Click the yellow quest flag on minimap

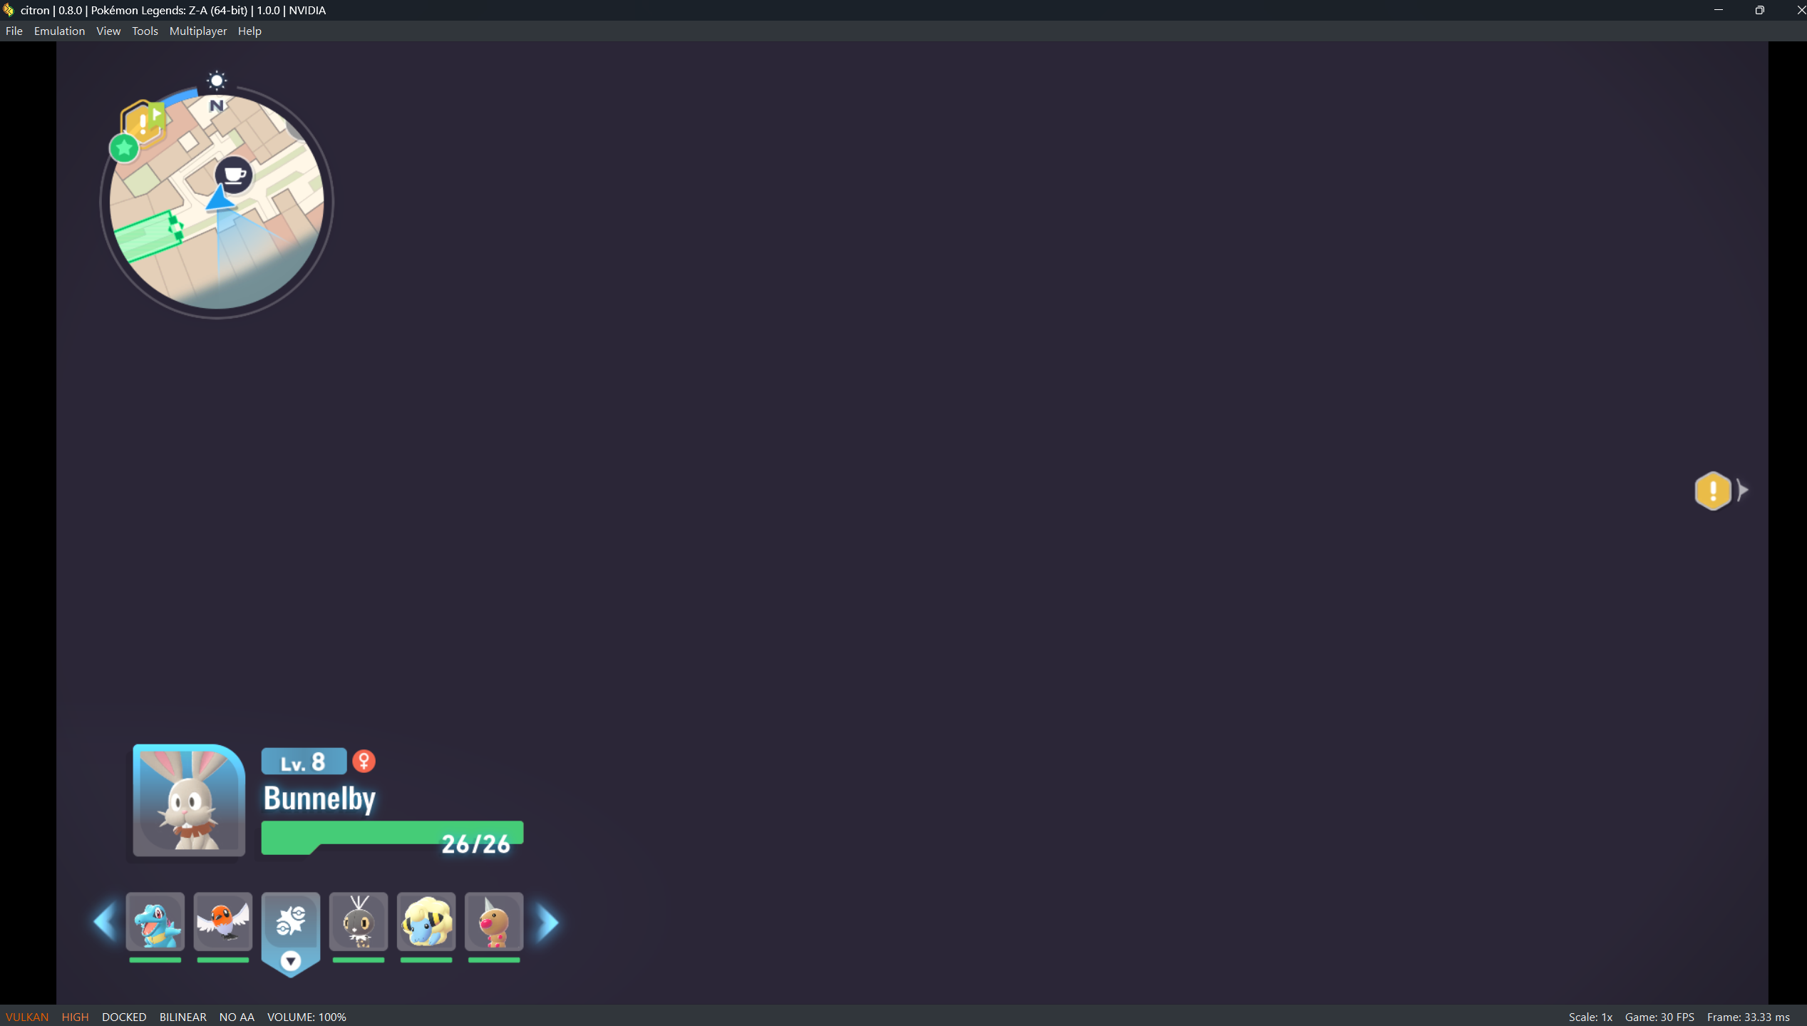click(x=145, y=123)
